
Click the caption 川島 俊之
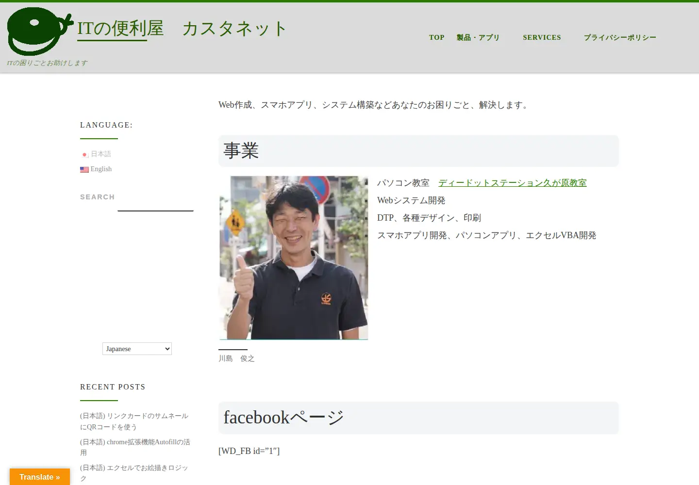pyautogui.click(x=236, y=358)
